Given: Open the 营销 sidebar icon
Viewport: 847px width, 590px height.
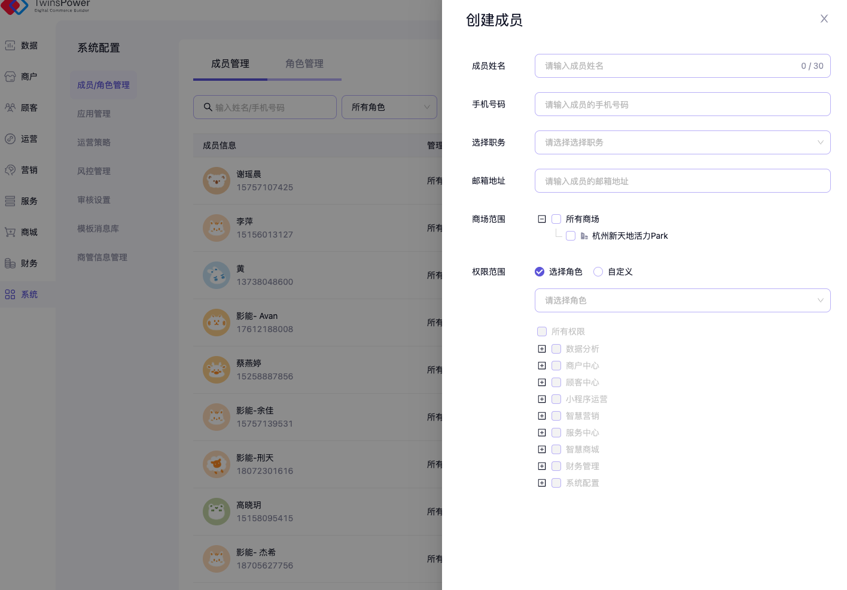Looking at the screenshot, I should point(10,170).
